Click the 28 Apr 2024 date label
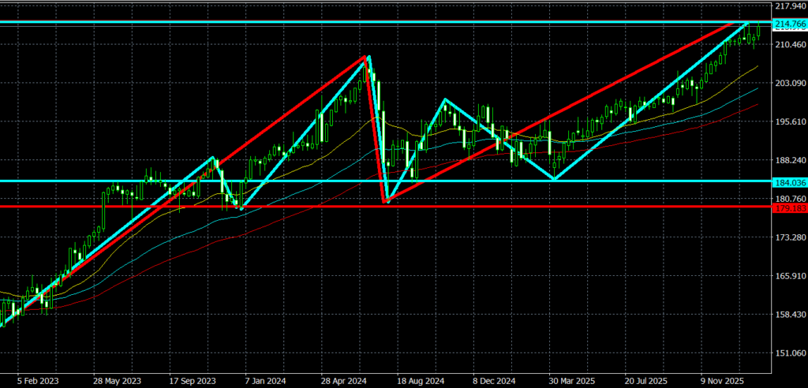Image resolution: width=808 pixels, height=388 pixels. [x=344, y=379]
